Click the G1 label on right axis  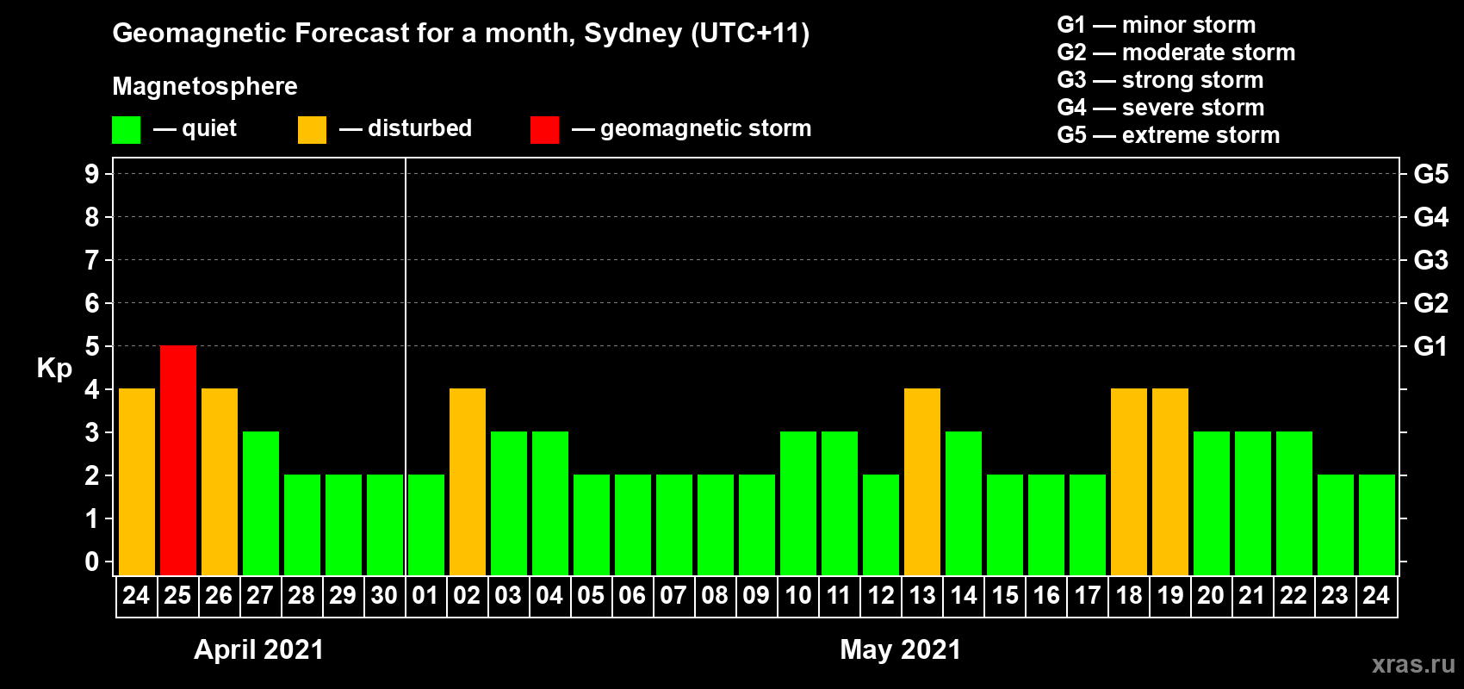tap(1431, 346)
